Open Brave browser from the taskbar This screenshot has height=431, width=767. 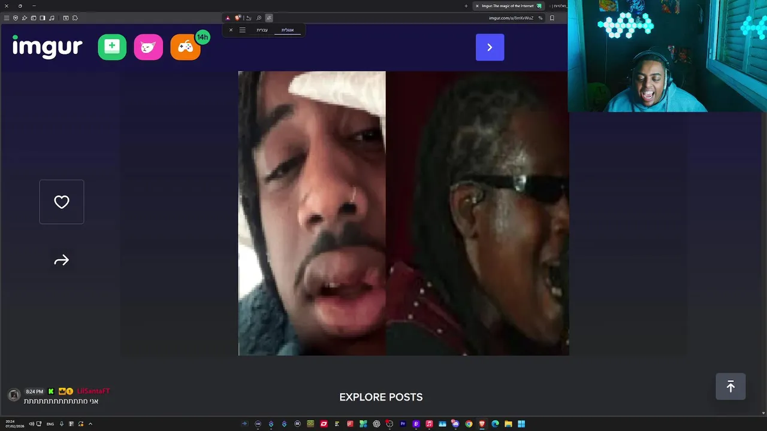pos(482,424)
